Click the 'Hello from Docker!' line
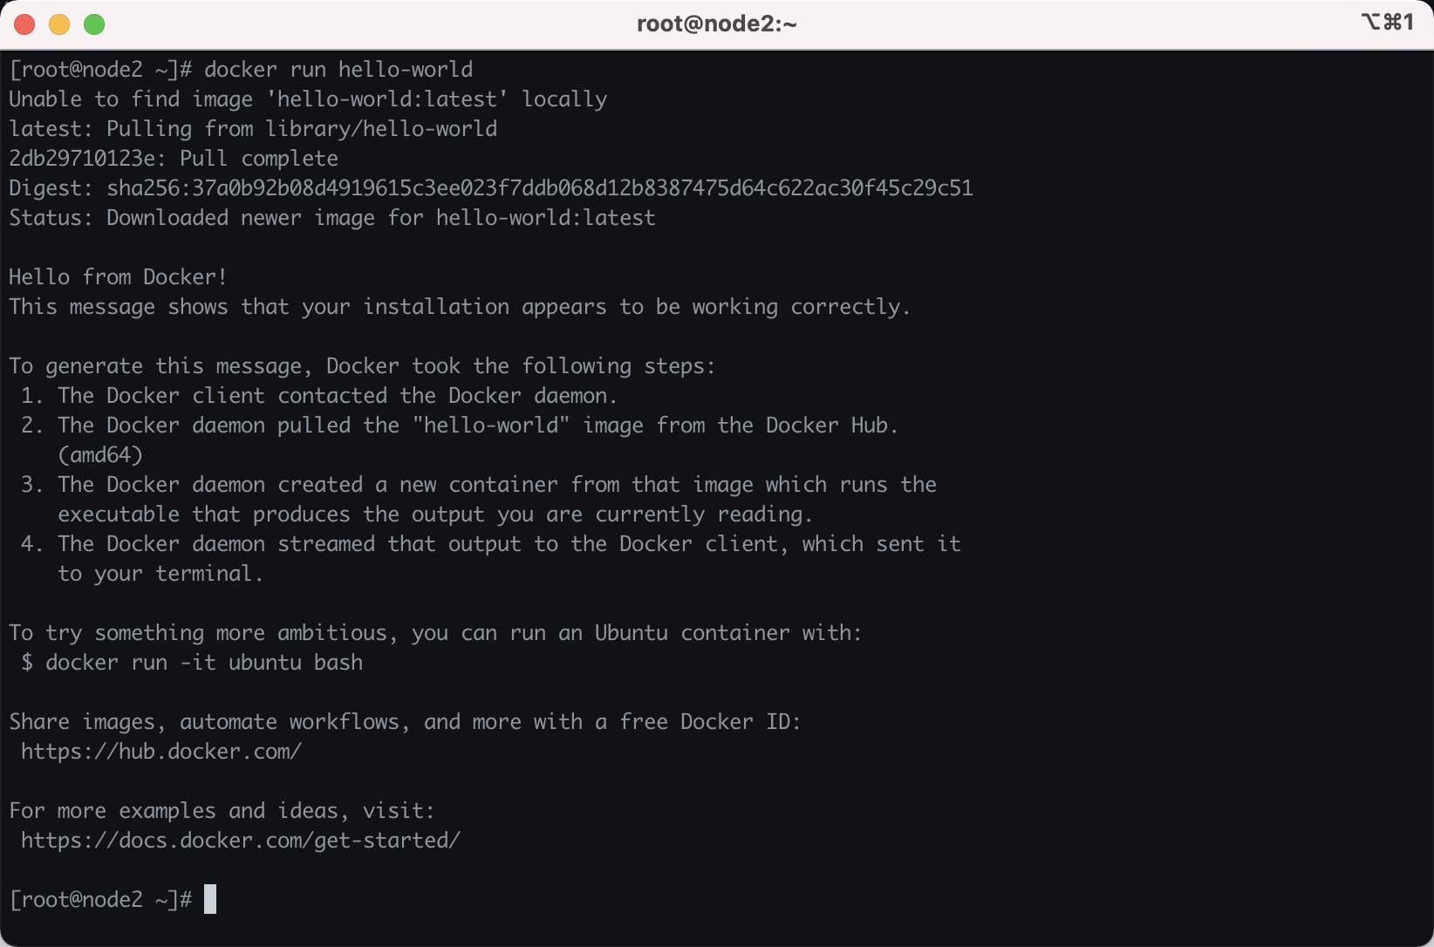1434x947 pixels. (118, 277)
